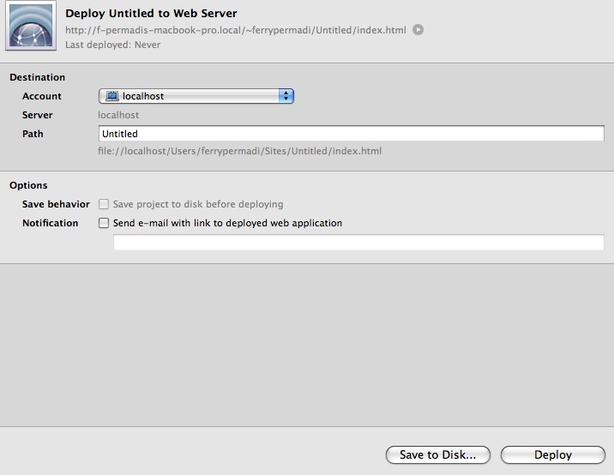Click the Notification label
614x475 pixels.
pyautogui.click(x=50, y=223)
